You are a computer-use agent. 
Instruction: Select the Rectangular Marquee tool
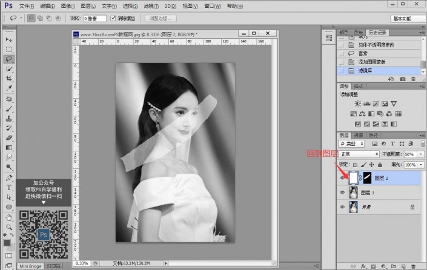click(9, 49)
